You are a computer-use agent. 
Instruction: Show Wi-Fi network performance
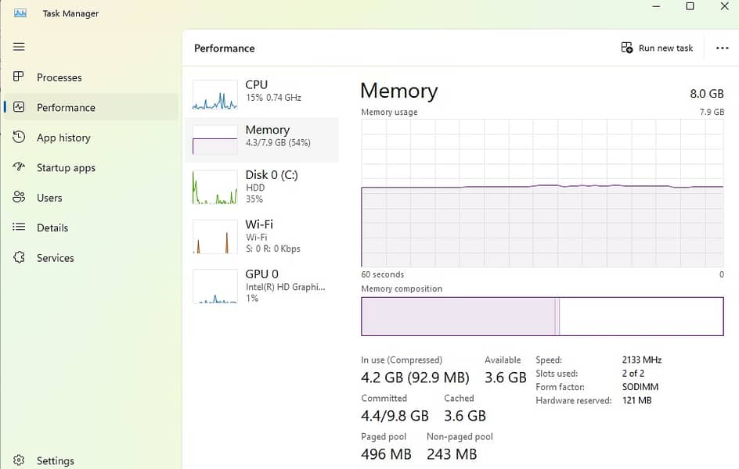pyautogui.click(x=266, y=236)
